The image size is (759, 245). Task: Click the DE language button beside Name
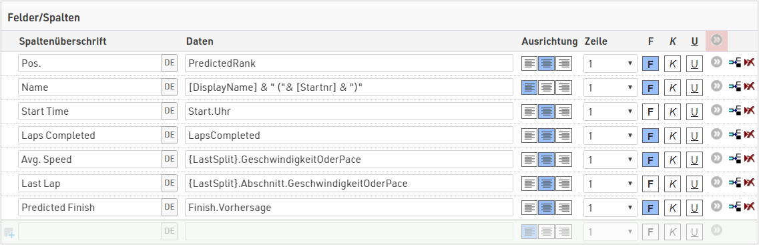[x=170, y=87]
